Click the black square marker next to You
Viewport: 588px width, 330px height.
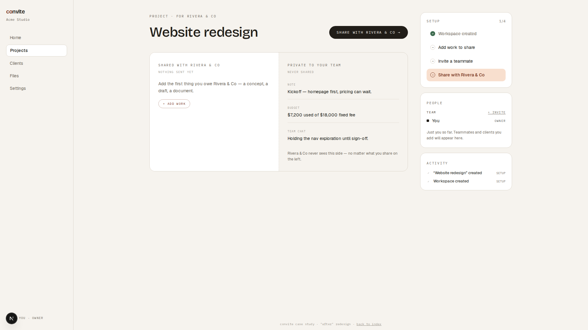click(x=428, y=121)
